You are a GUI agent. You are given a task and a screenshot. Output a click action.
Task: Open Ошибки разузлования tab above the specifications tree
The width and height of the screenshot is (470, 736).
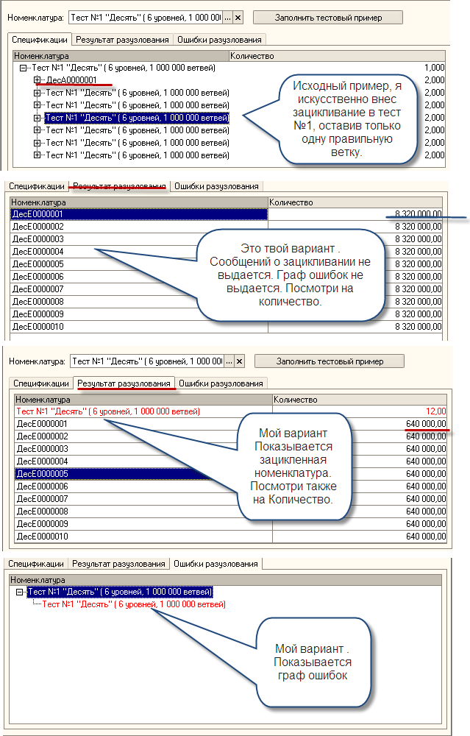click(219, 40)
